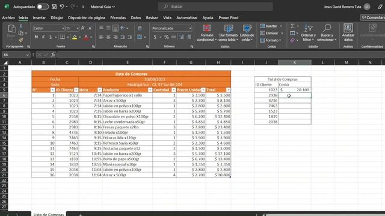
Task: Open Dar formato como tabla menu
Action: click(x=229, y=33)
